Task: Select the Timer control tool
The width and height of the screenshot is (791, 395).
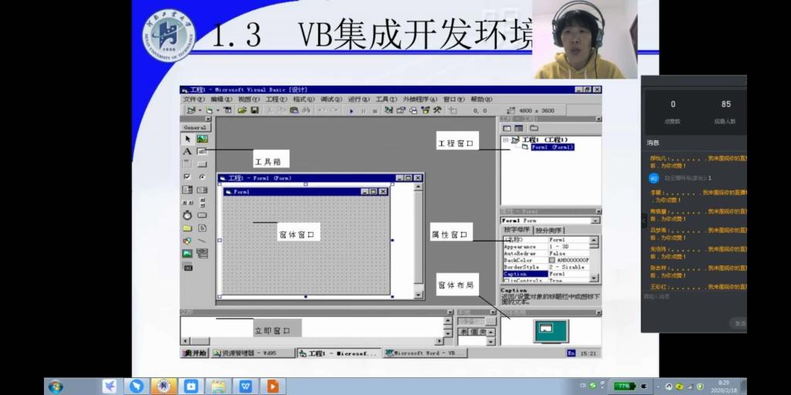Action: [x=187, y=215]
